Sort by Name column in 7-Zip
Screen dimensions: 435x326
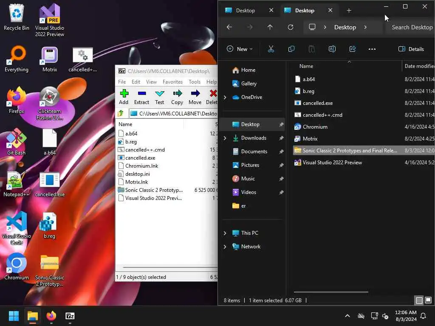pos(125,124)
